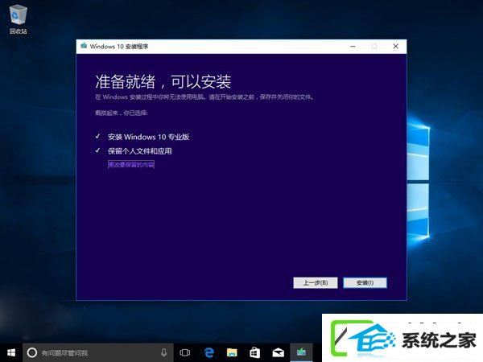Click the 准备就绪，可以安装 heading
This screenshot has width=483, height=362.
pos(163,81)
